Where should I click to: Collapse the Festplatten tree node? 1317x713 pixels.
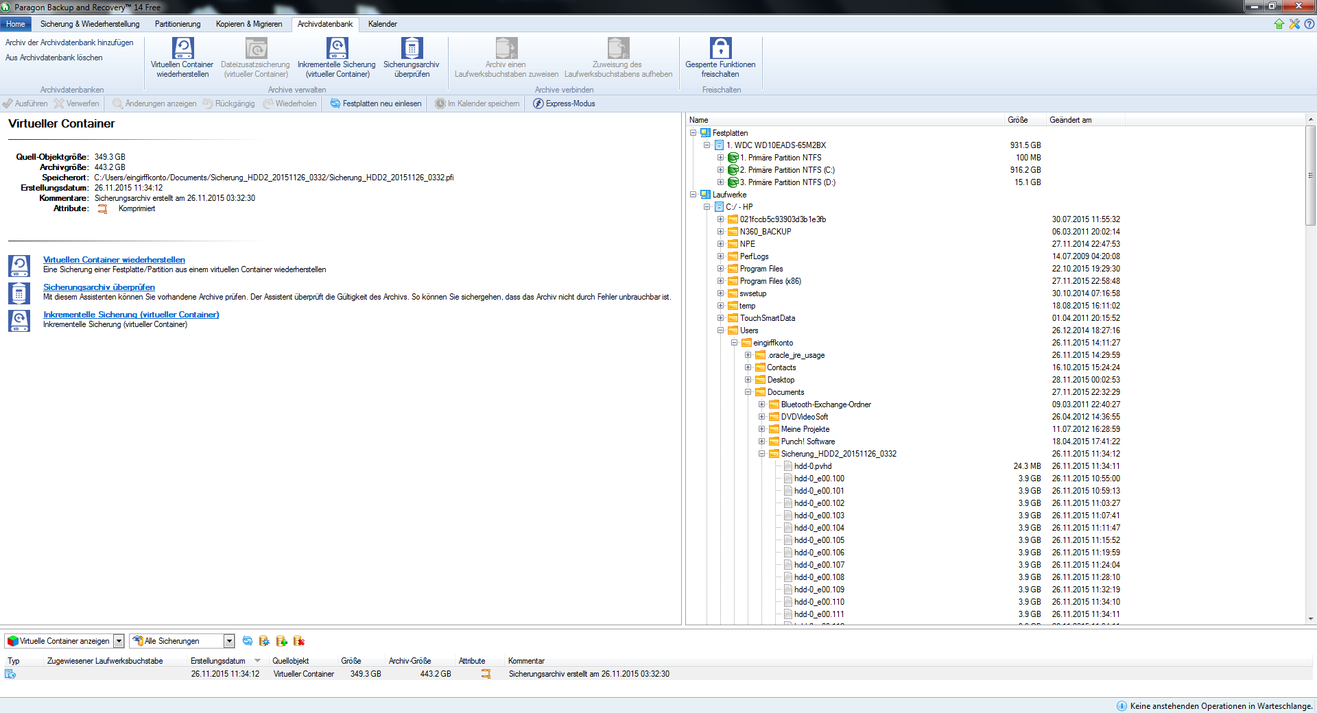[x=693, y=133]
